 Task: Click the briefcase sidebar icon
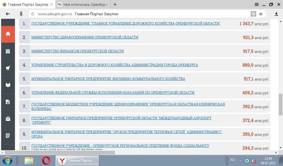pos(8,119)
